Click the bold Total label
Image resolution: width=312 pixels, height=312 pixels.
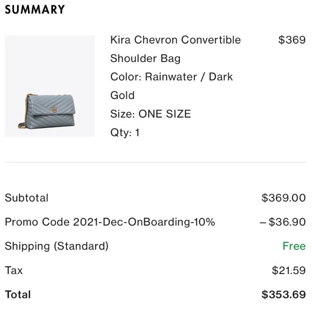18,295
